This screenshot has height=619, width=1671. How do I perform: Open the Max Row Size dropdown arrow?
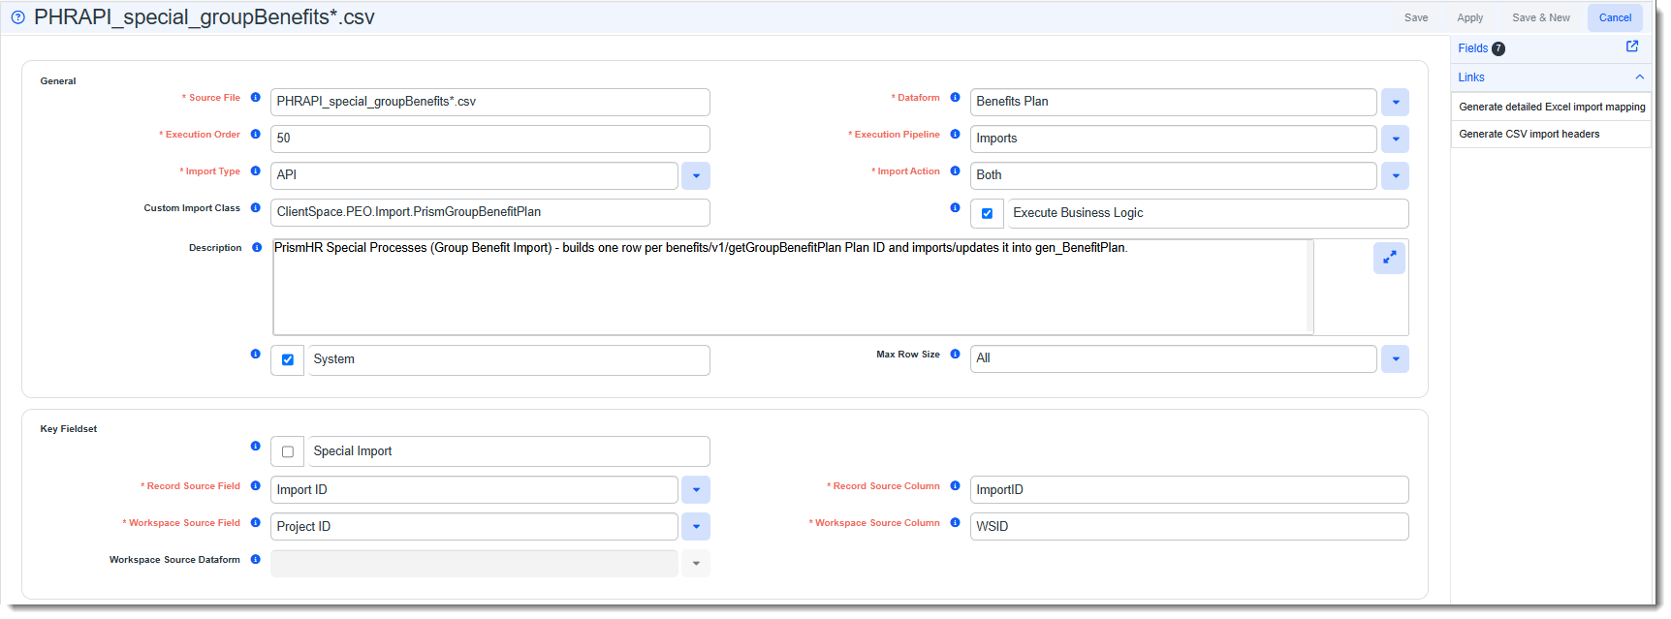click(1396, 358)
